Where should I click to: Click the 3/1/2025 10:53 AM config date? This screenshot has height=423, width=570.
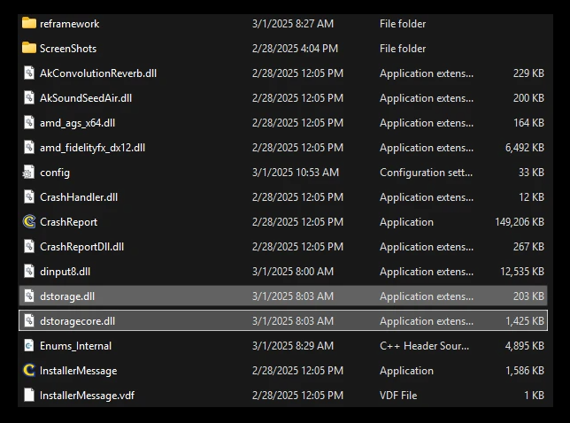click(x=295, y=173)
